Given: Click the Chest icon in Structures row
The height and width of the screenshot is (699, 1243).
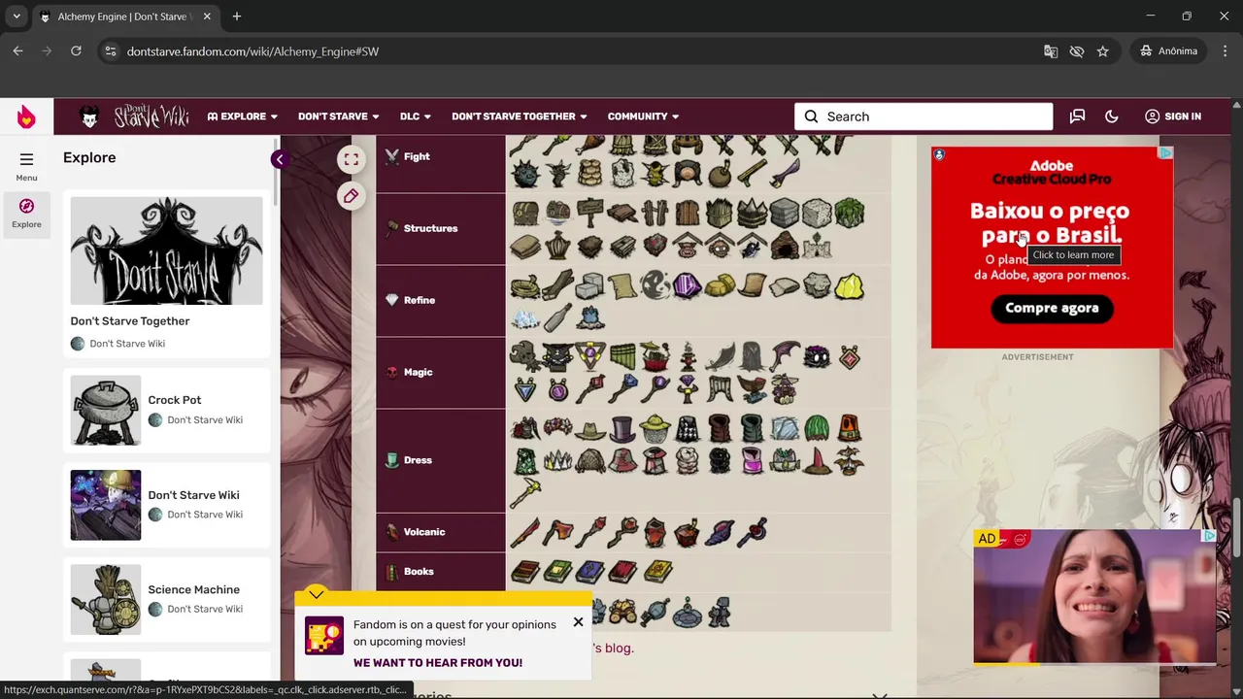Looking at the screenshot, I should pyautogui.click(x=526, y=213).
